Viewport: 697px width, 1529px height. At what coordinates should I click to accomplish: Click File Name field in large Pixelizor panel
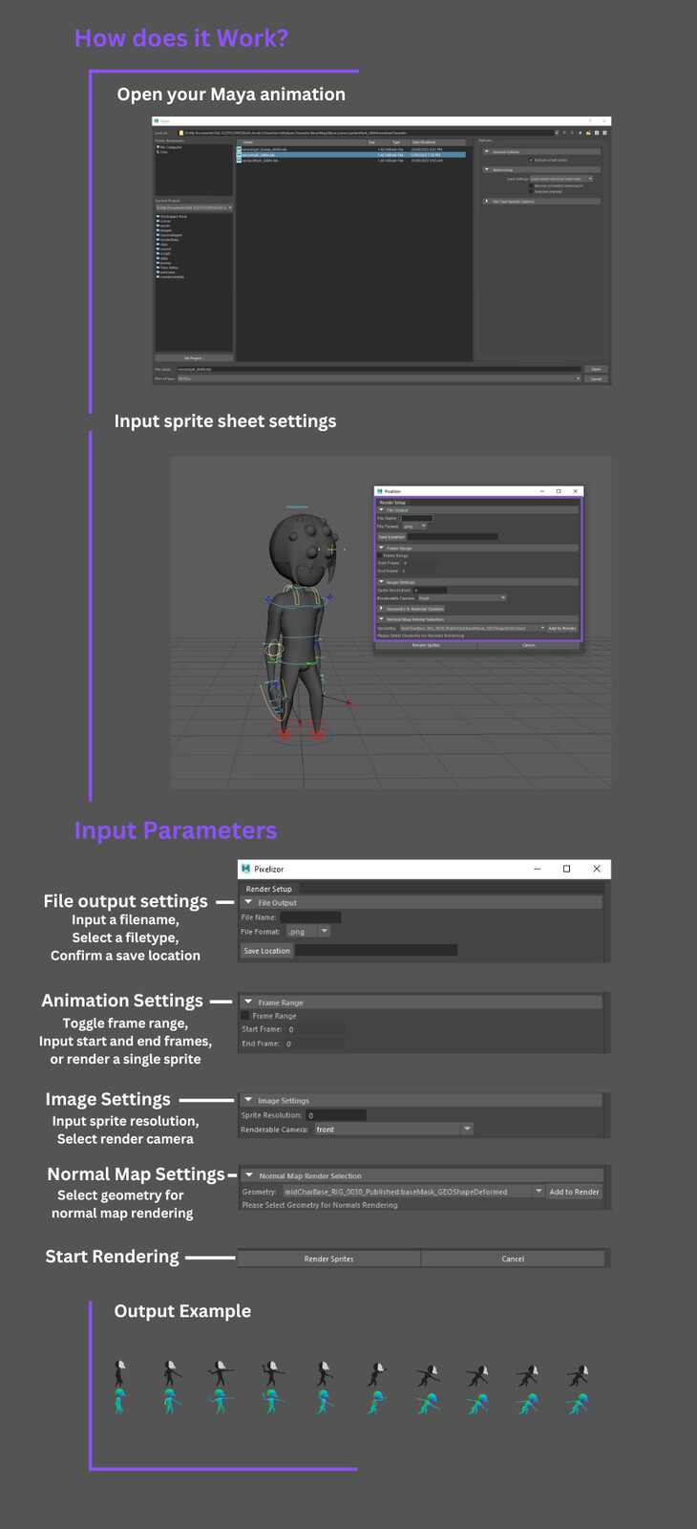[310, 917]
